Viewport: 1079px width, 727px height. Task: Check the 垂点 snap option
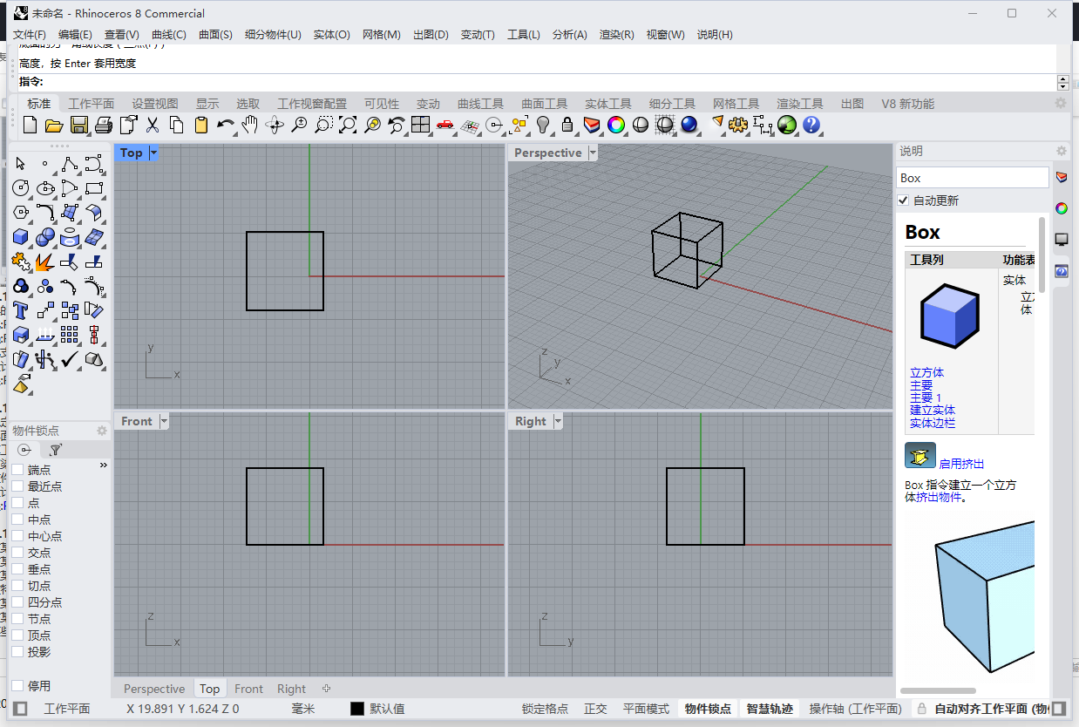coord(17,569)
